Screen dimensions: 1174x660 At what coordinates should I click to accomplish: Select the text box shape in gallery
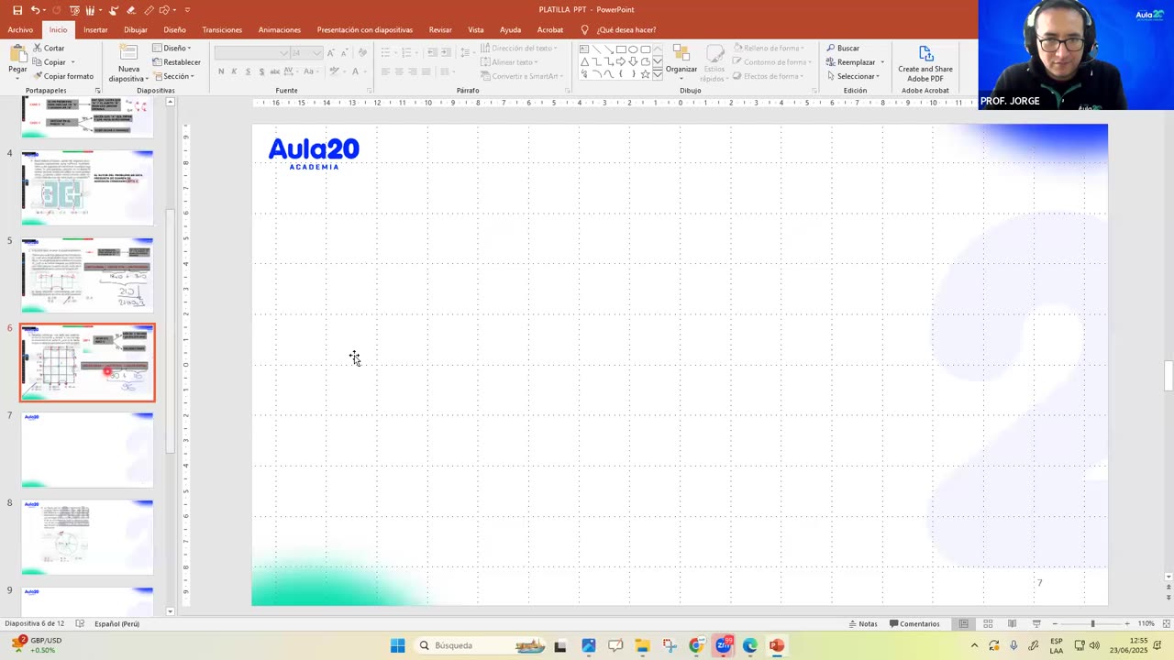pos(584,49)
